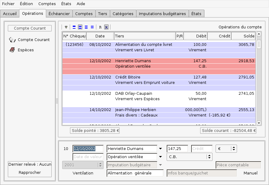Click the Ventilation button
269x185 pixels.
(x=83, y=173)
